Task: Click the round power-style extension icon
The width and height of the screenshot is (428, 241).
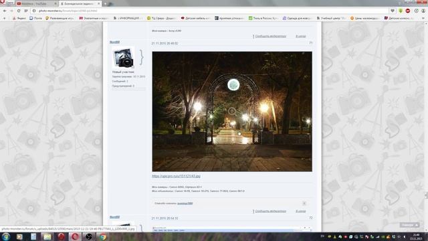Action: tap(416, 11)
